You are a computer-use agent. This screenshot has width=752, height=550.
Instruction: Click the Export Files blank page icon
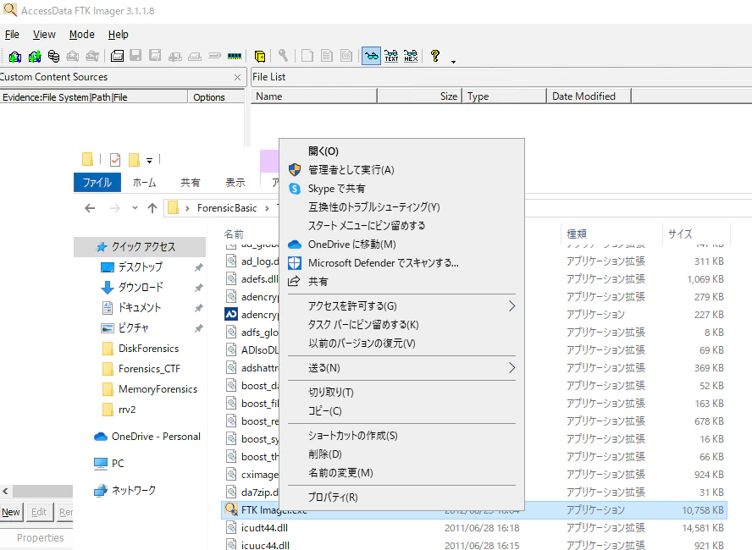tap(307, 56)
